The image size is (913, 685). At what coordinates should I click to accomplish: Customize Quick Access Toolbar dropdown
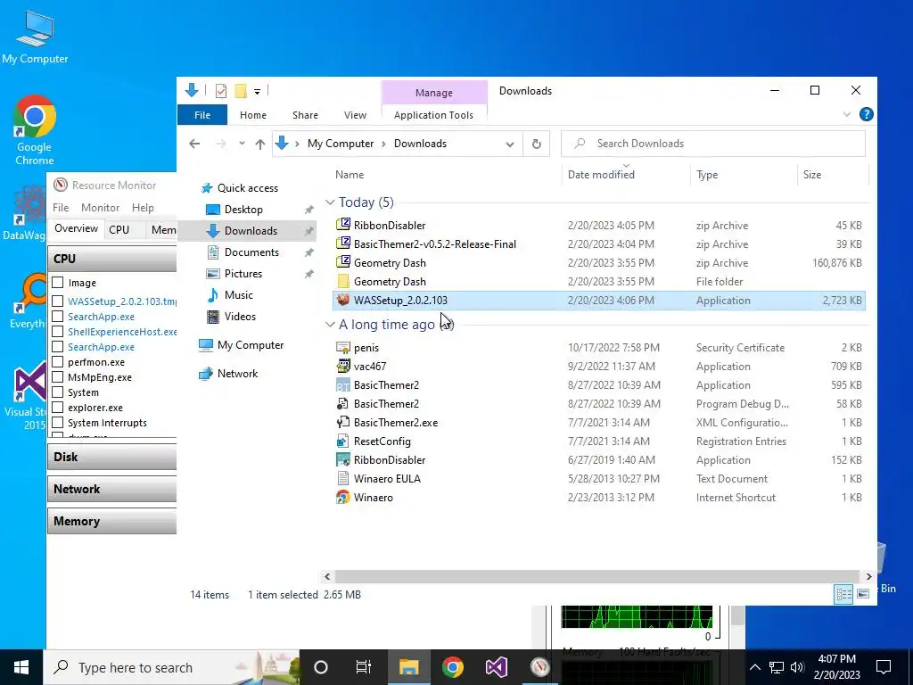[257, 92]
